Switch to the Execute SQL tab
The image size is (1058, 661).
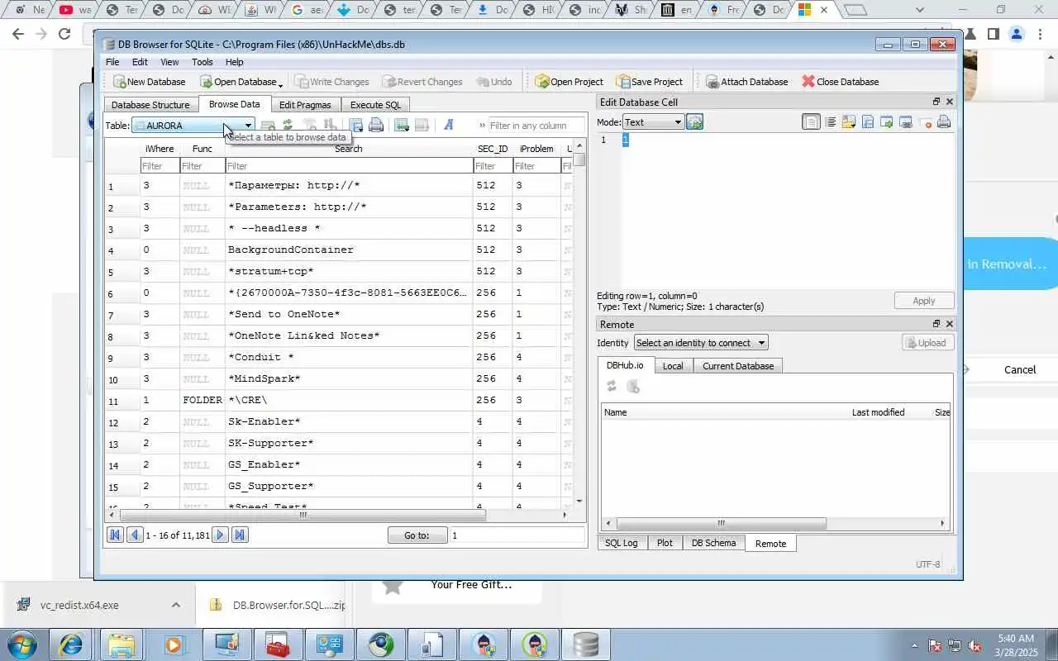click(x=375, y=105)
